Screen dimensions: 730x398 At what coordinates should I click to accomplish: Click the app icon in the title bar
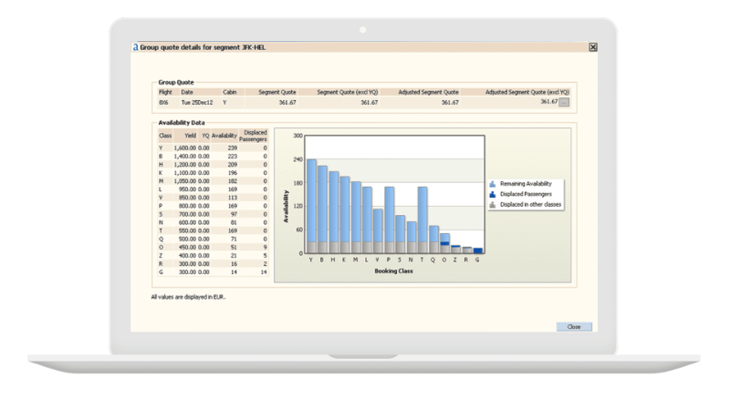(x=136, y=46)
